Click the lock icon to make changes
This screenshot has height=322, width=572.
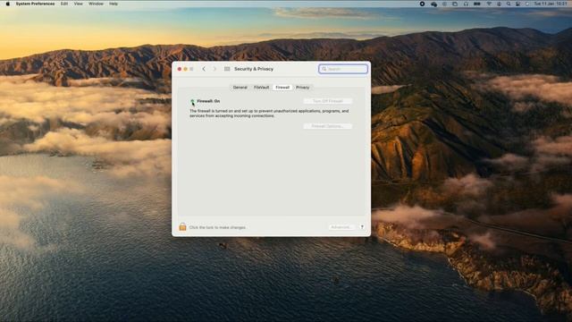pos(182,226)
